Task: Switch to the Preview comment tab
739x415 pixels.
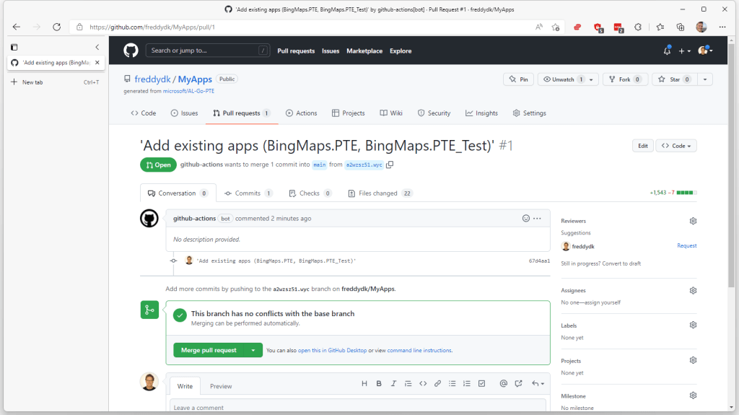Action: coord(221,386)
